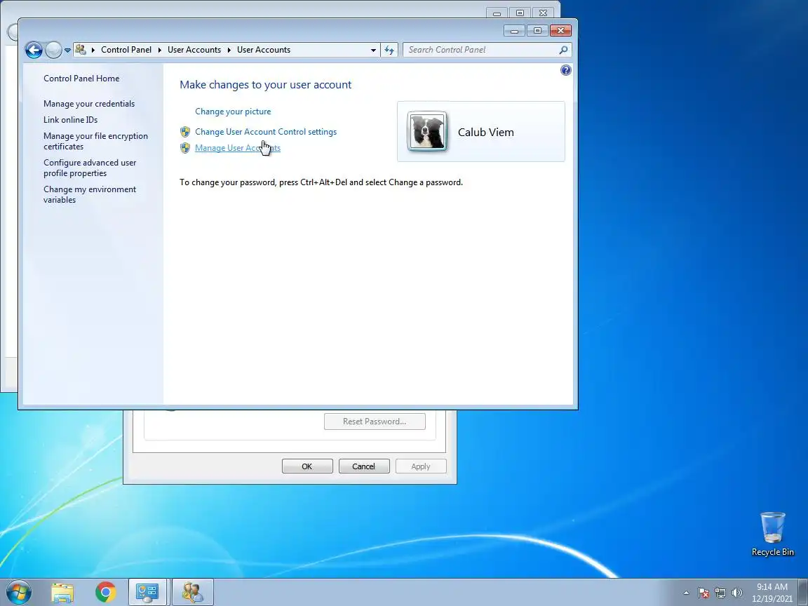The width and height of the screenshot is (808, 606).
Task: Expand arrow before Control Panel breadcrumb
Action: [93, 50]
